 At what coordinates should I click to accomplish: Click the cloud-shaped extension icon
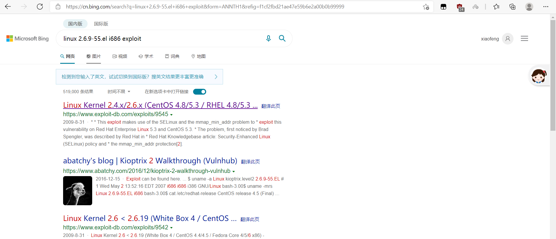tap(475, 7)
